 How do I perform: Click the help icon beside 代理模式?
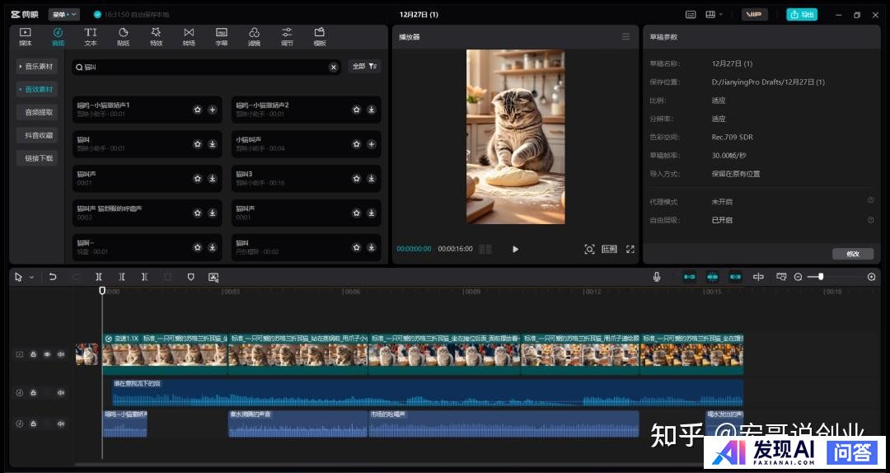click(871, 200)
